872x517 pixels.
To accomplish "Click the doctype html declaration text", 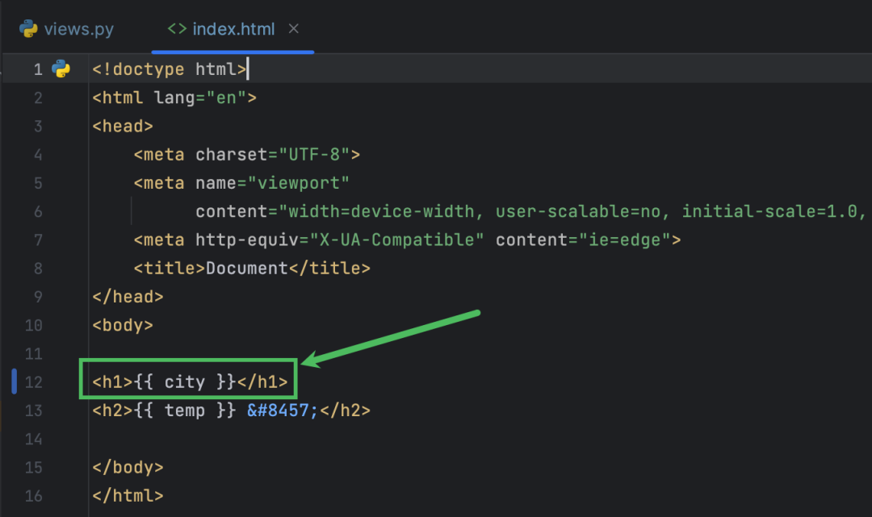I will point(169,69).
